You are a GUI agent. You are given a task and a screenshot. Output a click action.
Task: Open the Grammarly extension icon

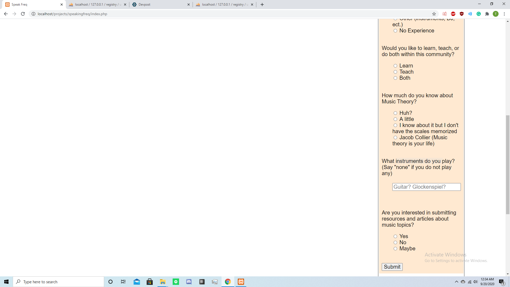(x=479, y=14)
